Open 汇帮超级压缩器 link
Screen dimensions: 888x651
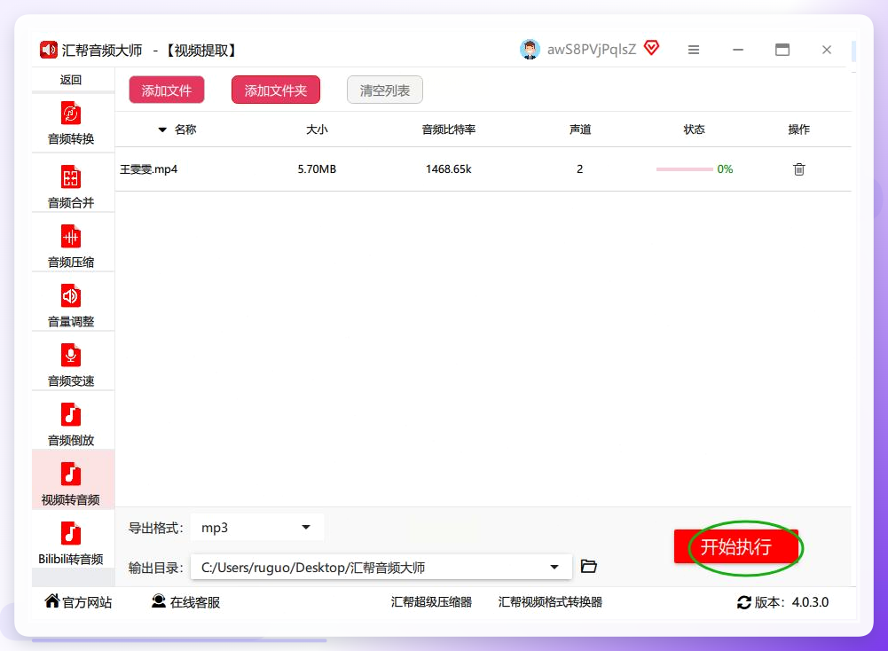point(431,601)
